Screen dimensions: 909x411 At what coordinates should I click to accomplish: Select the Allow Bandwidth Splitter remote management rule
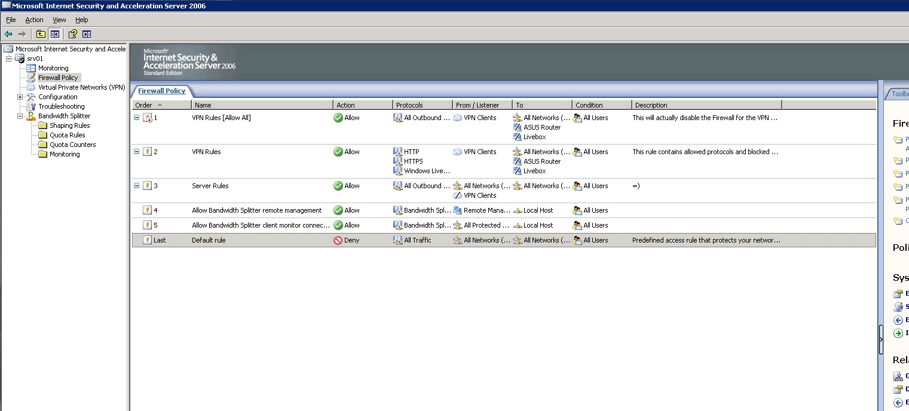pos(256,210)
